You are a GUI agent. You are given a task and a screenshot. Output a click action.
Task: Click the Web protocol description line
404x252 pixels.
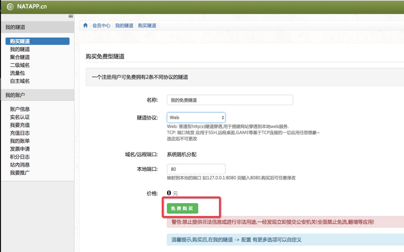point(228,127)
